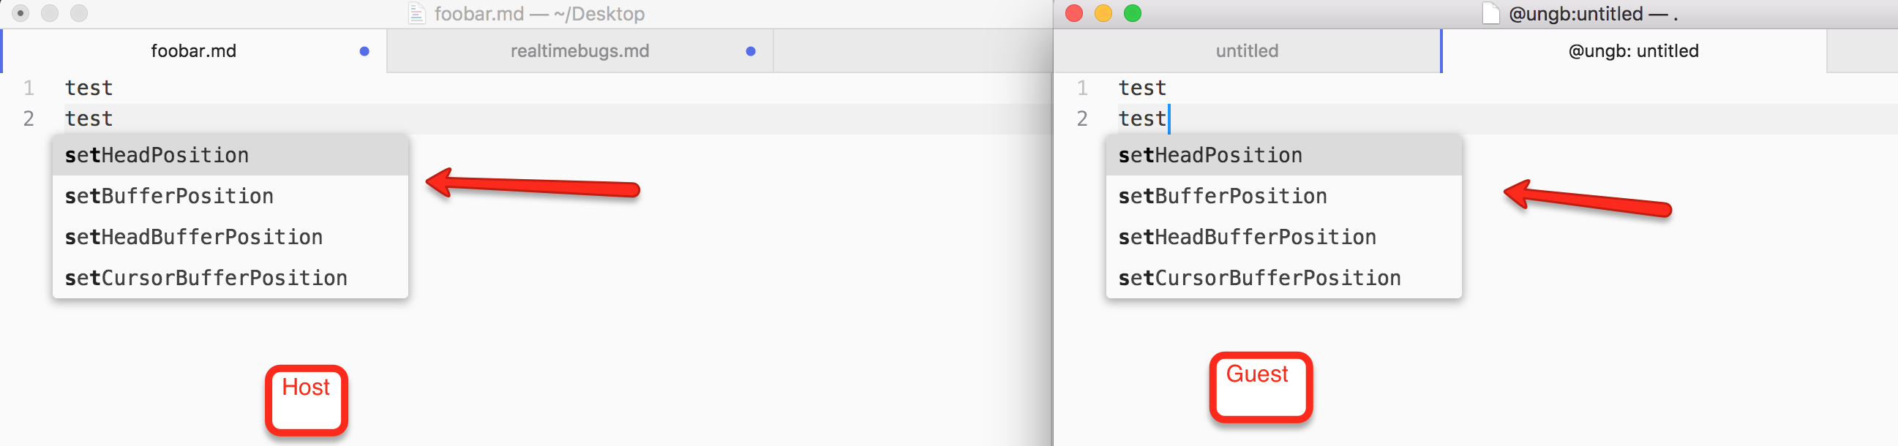Click the document icon in foobar.md title bar
The image size is (1898, 446).
point(418,13)
